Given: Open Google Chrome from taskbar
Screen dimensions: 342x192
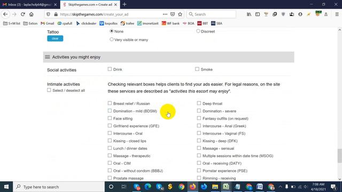Looking at the screenshot, I should coord(181,187).
